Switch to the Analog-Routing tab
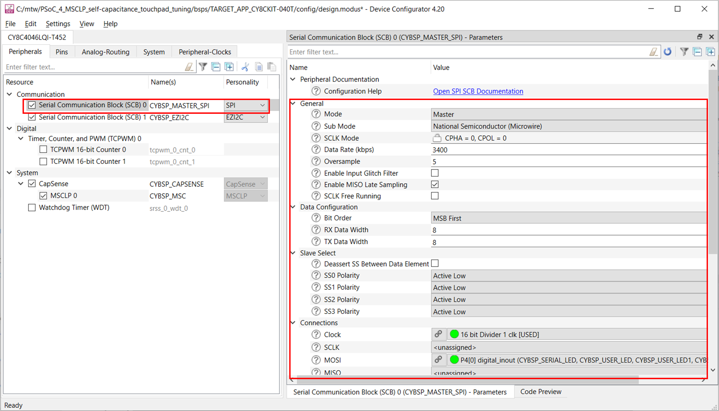The image size is (719, 411). [x=106, y=52]
